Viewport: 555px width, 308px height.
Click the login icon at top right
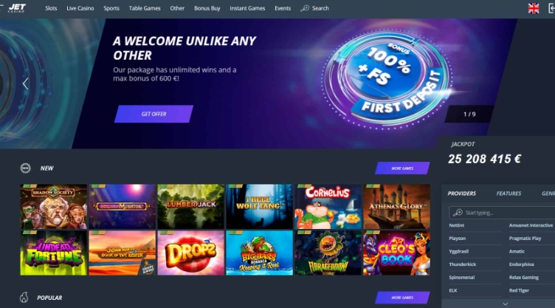point(551,8)
